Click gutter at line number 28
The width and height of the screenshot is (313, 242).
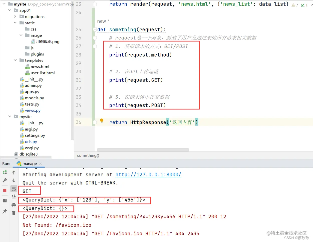[x=78, y=55]
